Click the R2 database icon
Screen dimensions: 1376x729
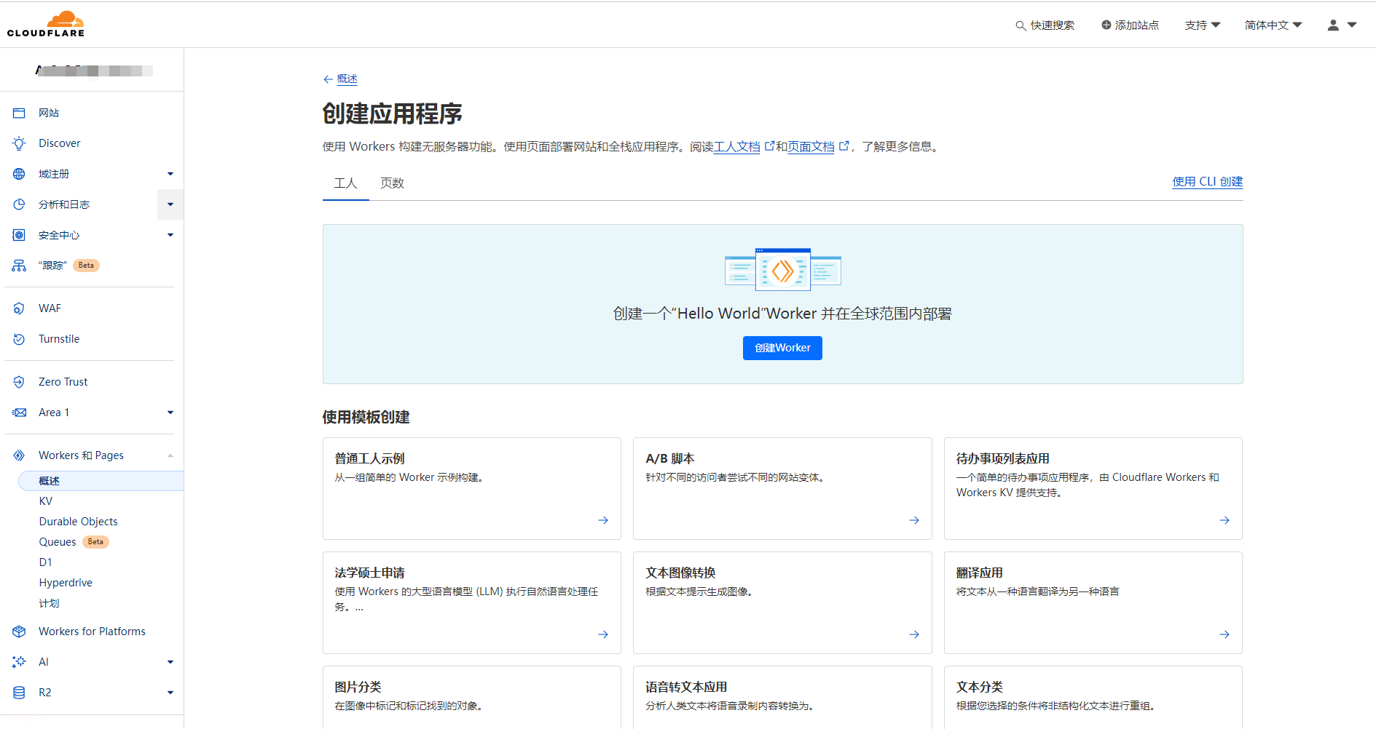click(19, 693)
